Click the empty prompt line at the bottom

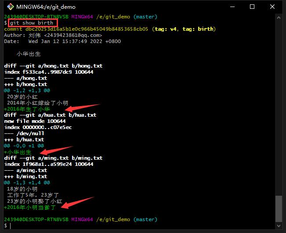(44, 226)
